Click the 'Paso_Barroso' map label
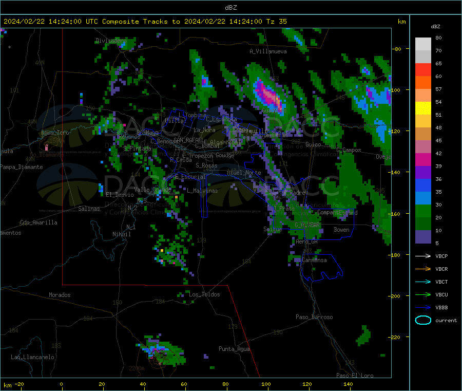 314,317
